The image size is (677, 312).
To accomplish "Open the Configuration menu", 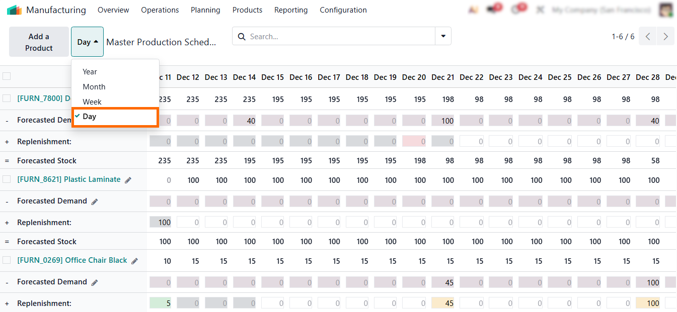I will (x=343, y=10).
